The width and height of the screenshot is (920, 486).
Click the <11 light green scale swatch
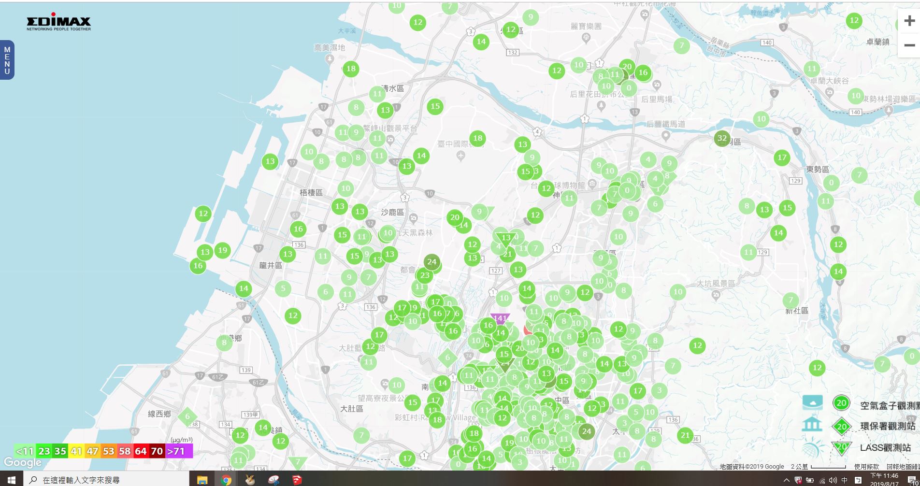(x=25, y=451)
